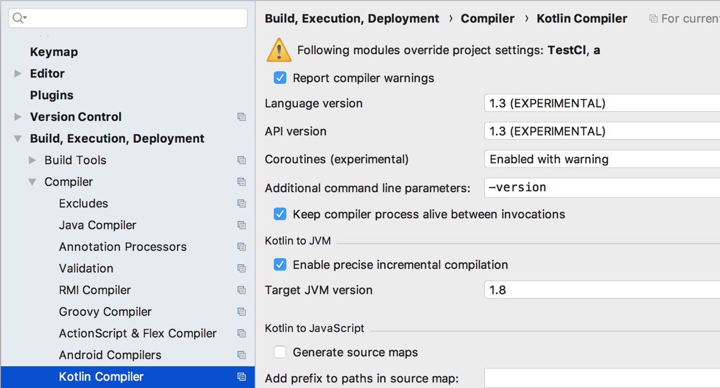This screenshot has height=388, width=720.
Task: Open Groovy Compiler settings page
Action: pyautogui.click(x=105, y=312)
